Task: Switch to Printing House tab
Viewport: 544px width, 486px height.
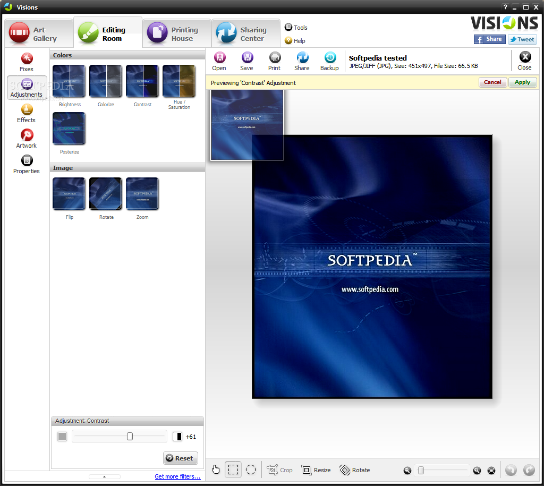Action: click(x=177, y=33)
